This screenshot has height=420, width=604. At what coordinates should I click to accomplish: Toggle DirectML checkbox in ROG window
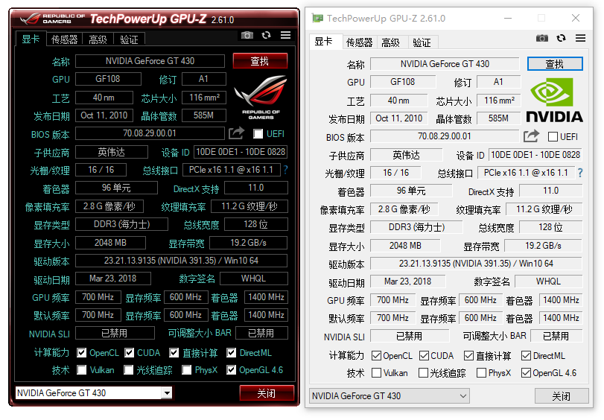coord(231,352)
